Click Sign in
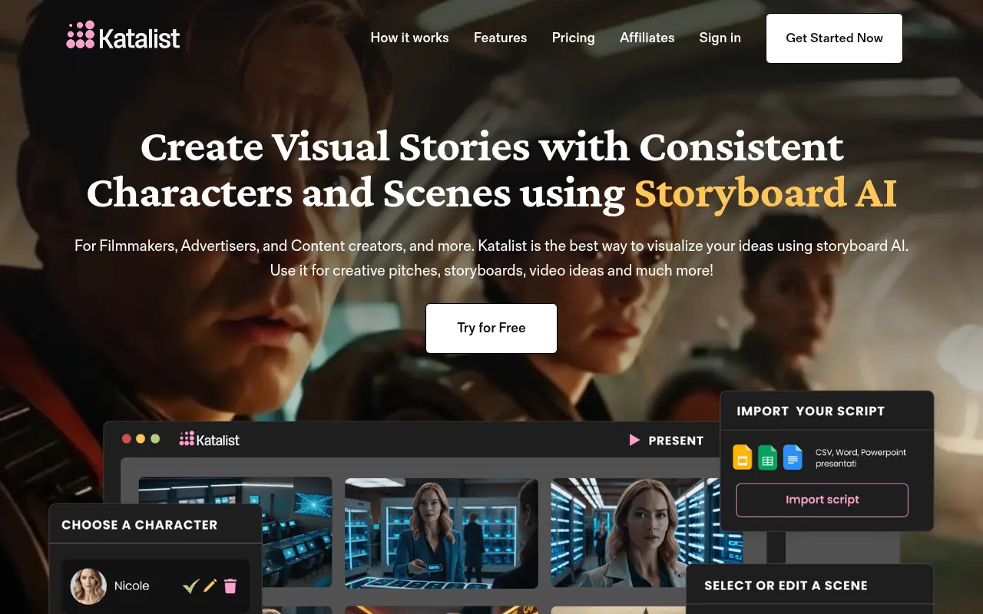The image size is (983, 614). point(720,38)
